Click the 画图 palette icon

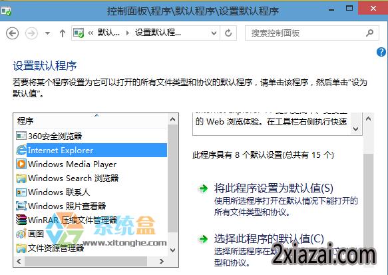[21, 234]
